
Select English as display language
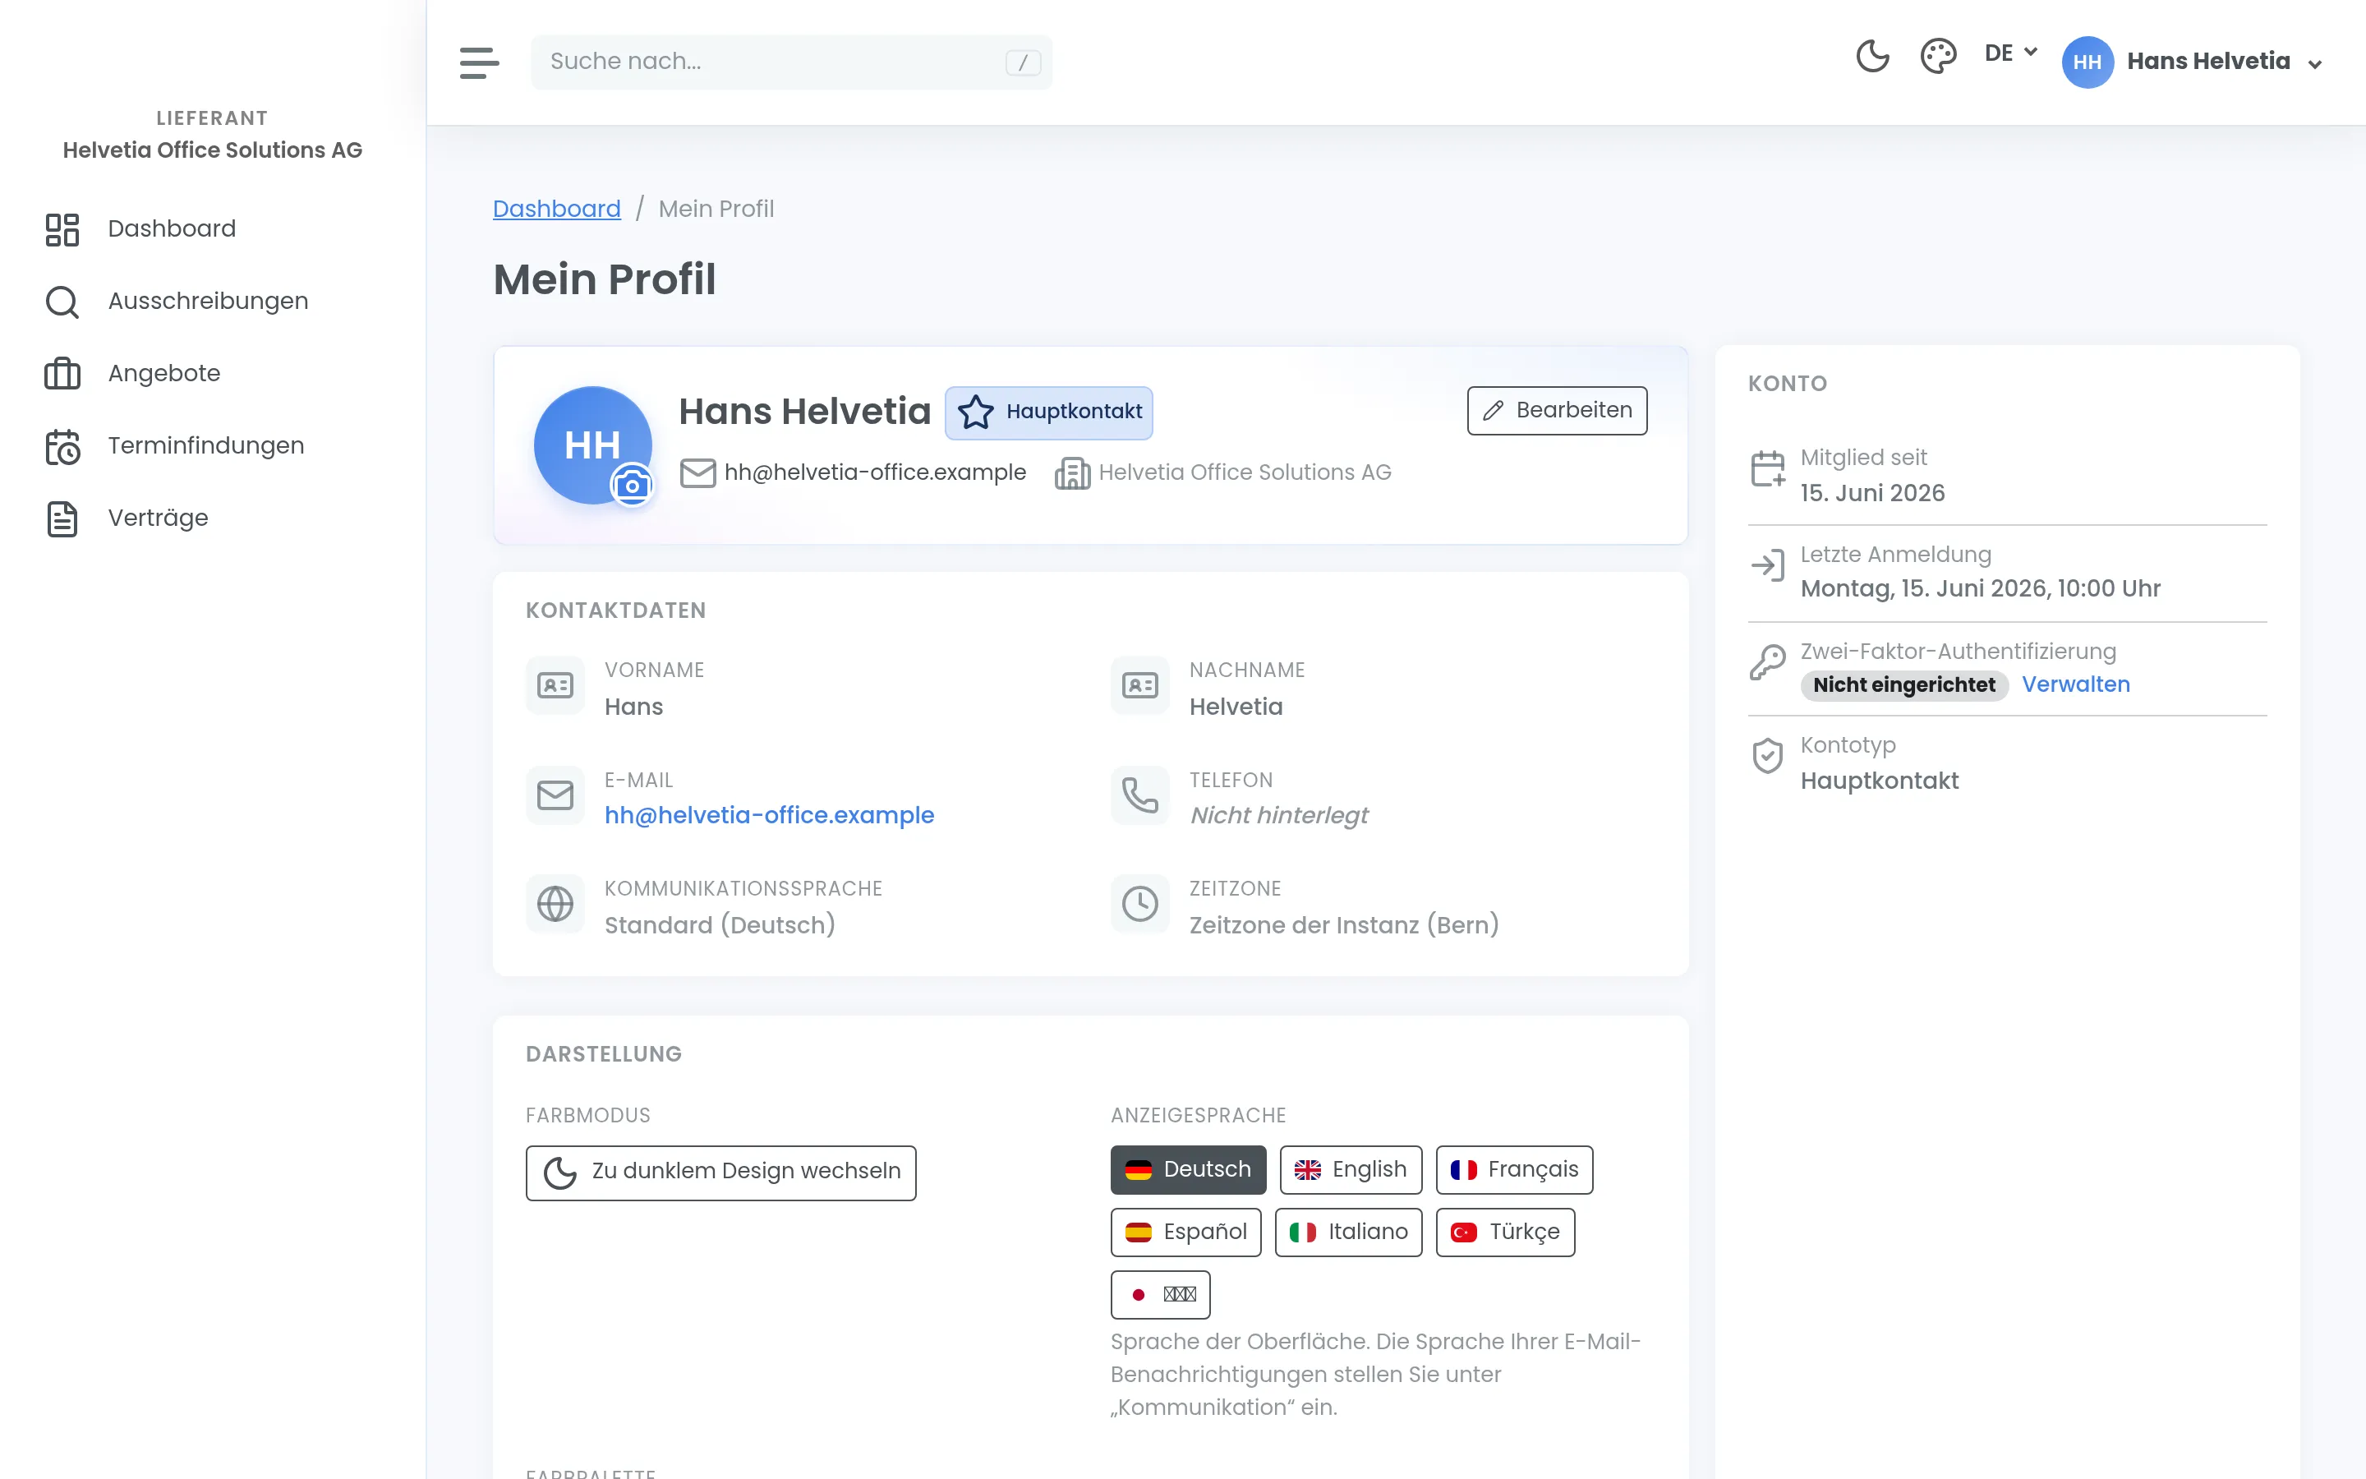pos(1351,1170)
